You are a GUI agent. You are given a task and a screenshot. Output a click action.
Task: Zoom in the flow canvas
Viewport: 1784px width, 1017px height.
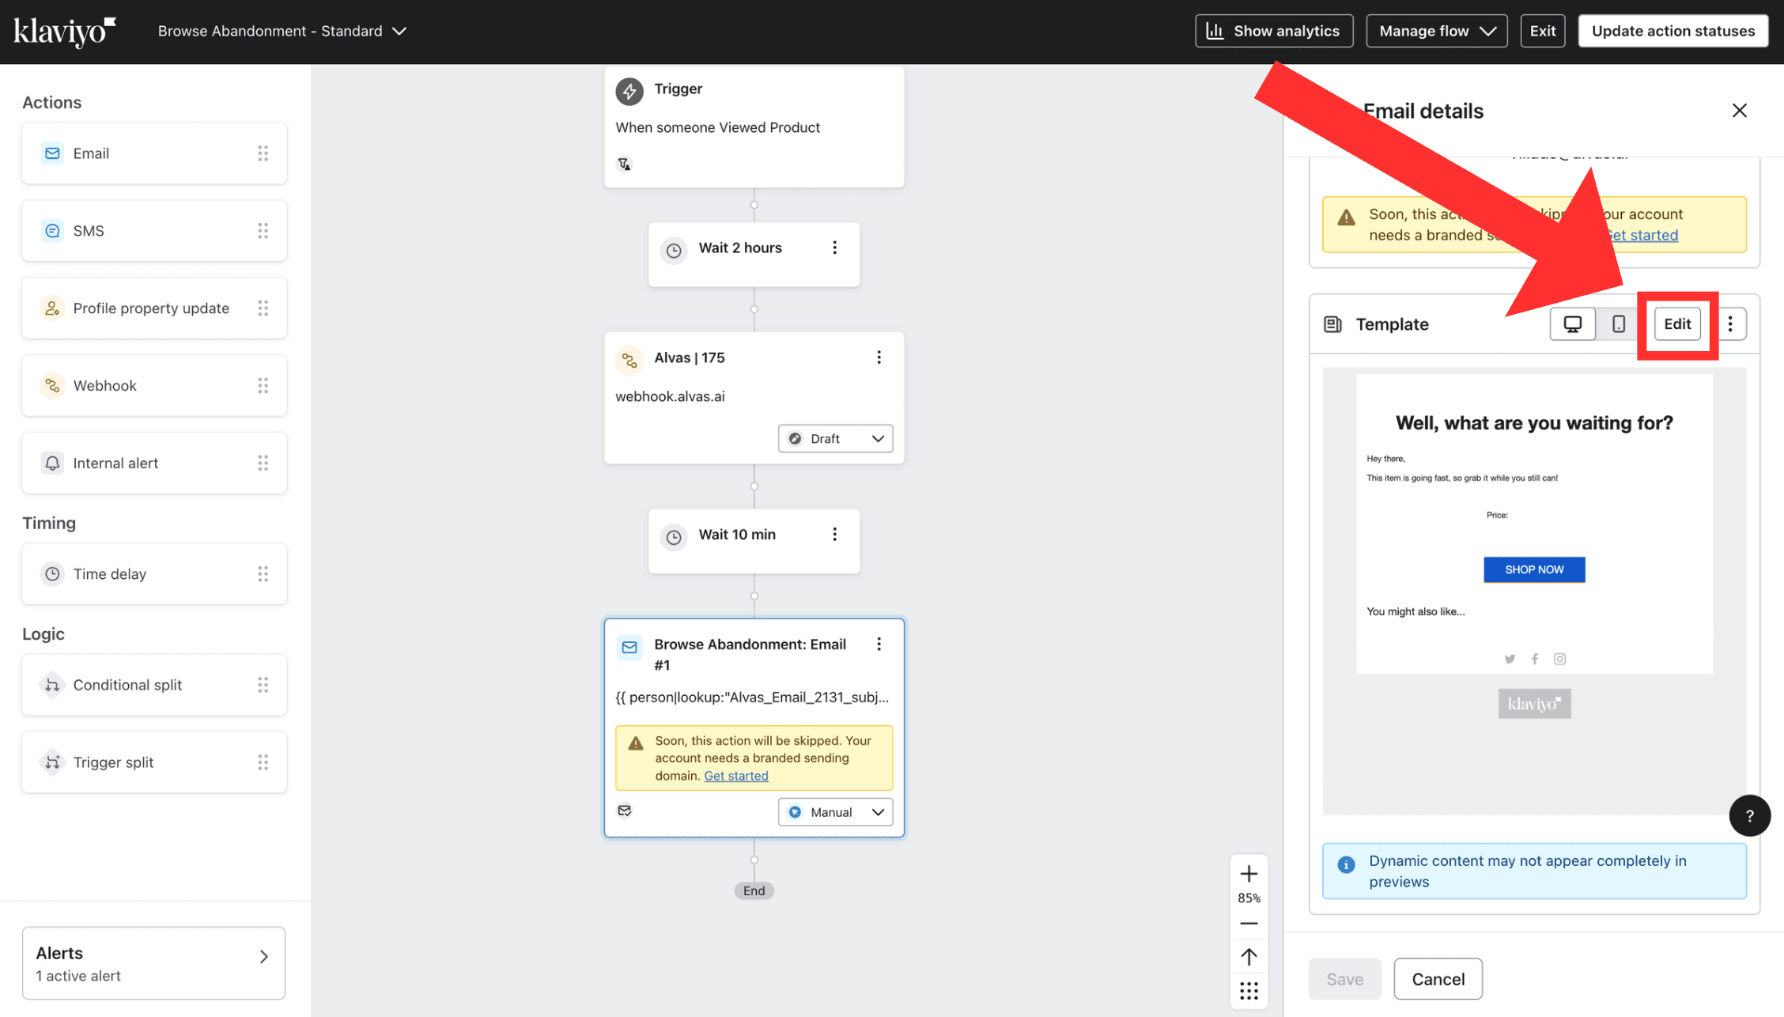click(1249, 874)
